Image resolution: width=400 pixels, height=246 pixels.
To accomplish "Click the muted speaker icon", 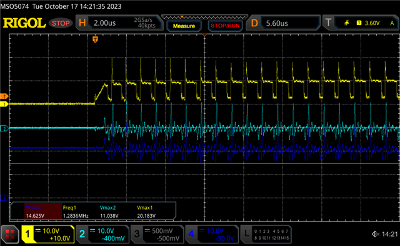I will click(376, 233).
